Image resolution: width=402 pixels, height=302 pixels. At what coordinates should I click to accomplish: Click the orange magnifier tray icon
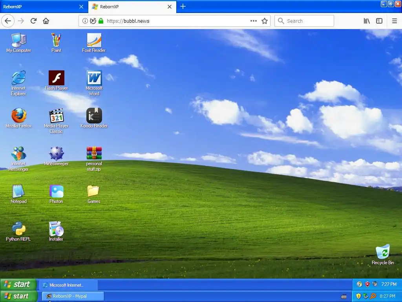pos(373,296)
